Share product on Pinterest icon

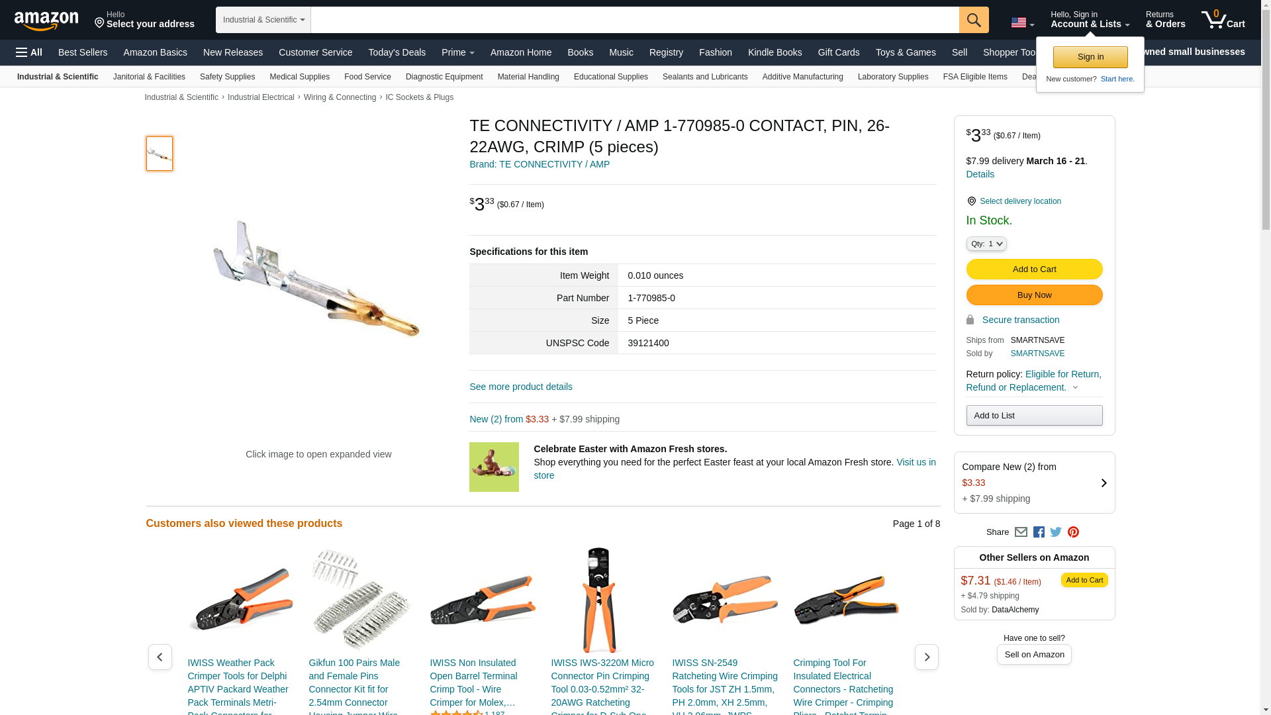(x=1073, y=532)
